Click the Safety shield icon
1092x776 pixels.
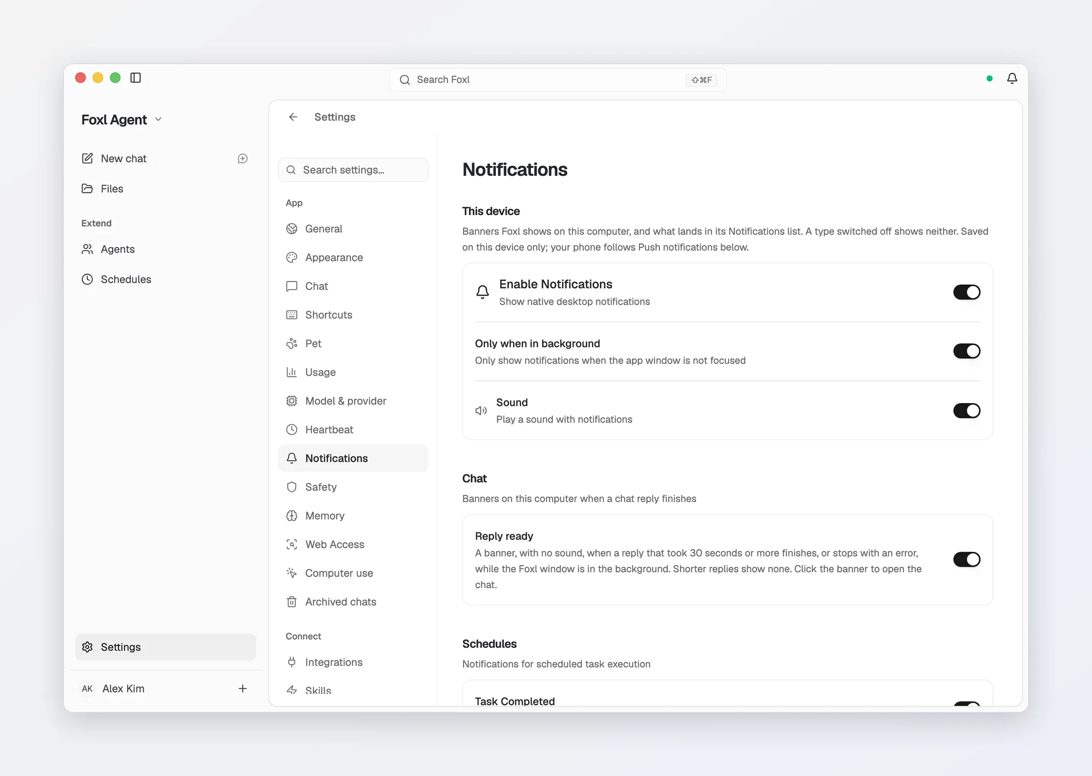tap(292, 487)
